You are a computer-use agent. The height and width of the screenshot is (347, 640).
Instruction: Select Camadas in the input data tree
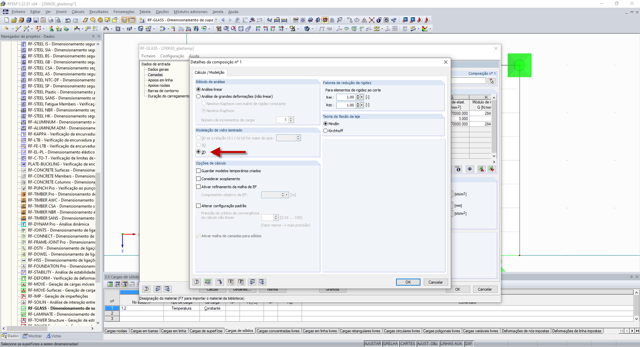(x=155, y=75)
